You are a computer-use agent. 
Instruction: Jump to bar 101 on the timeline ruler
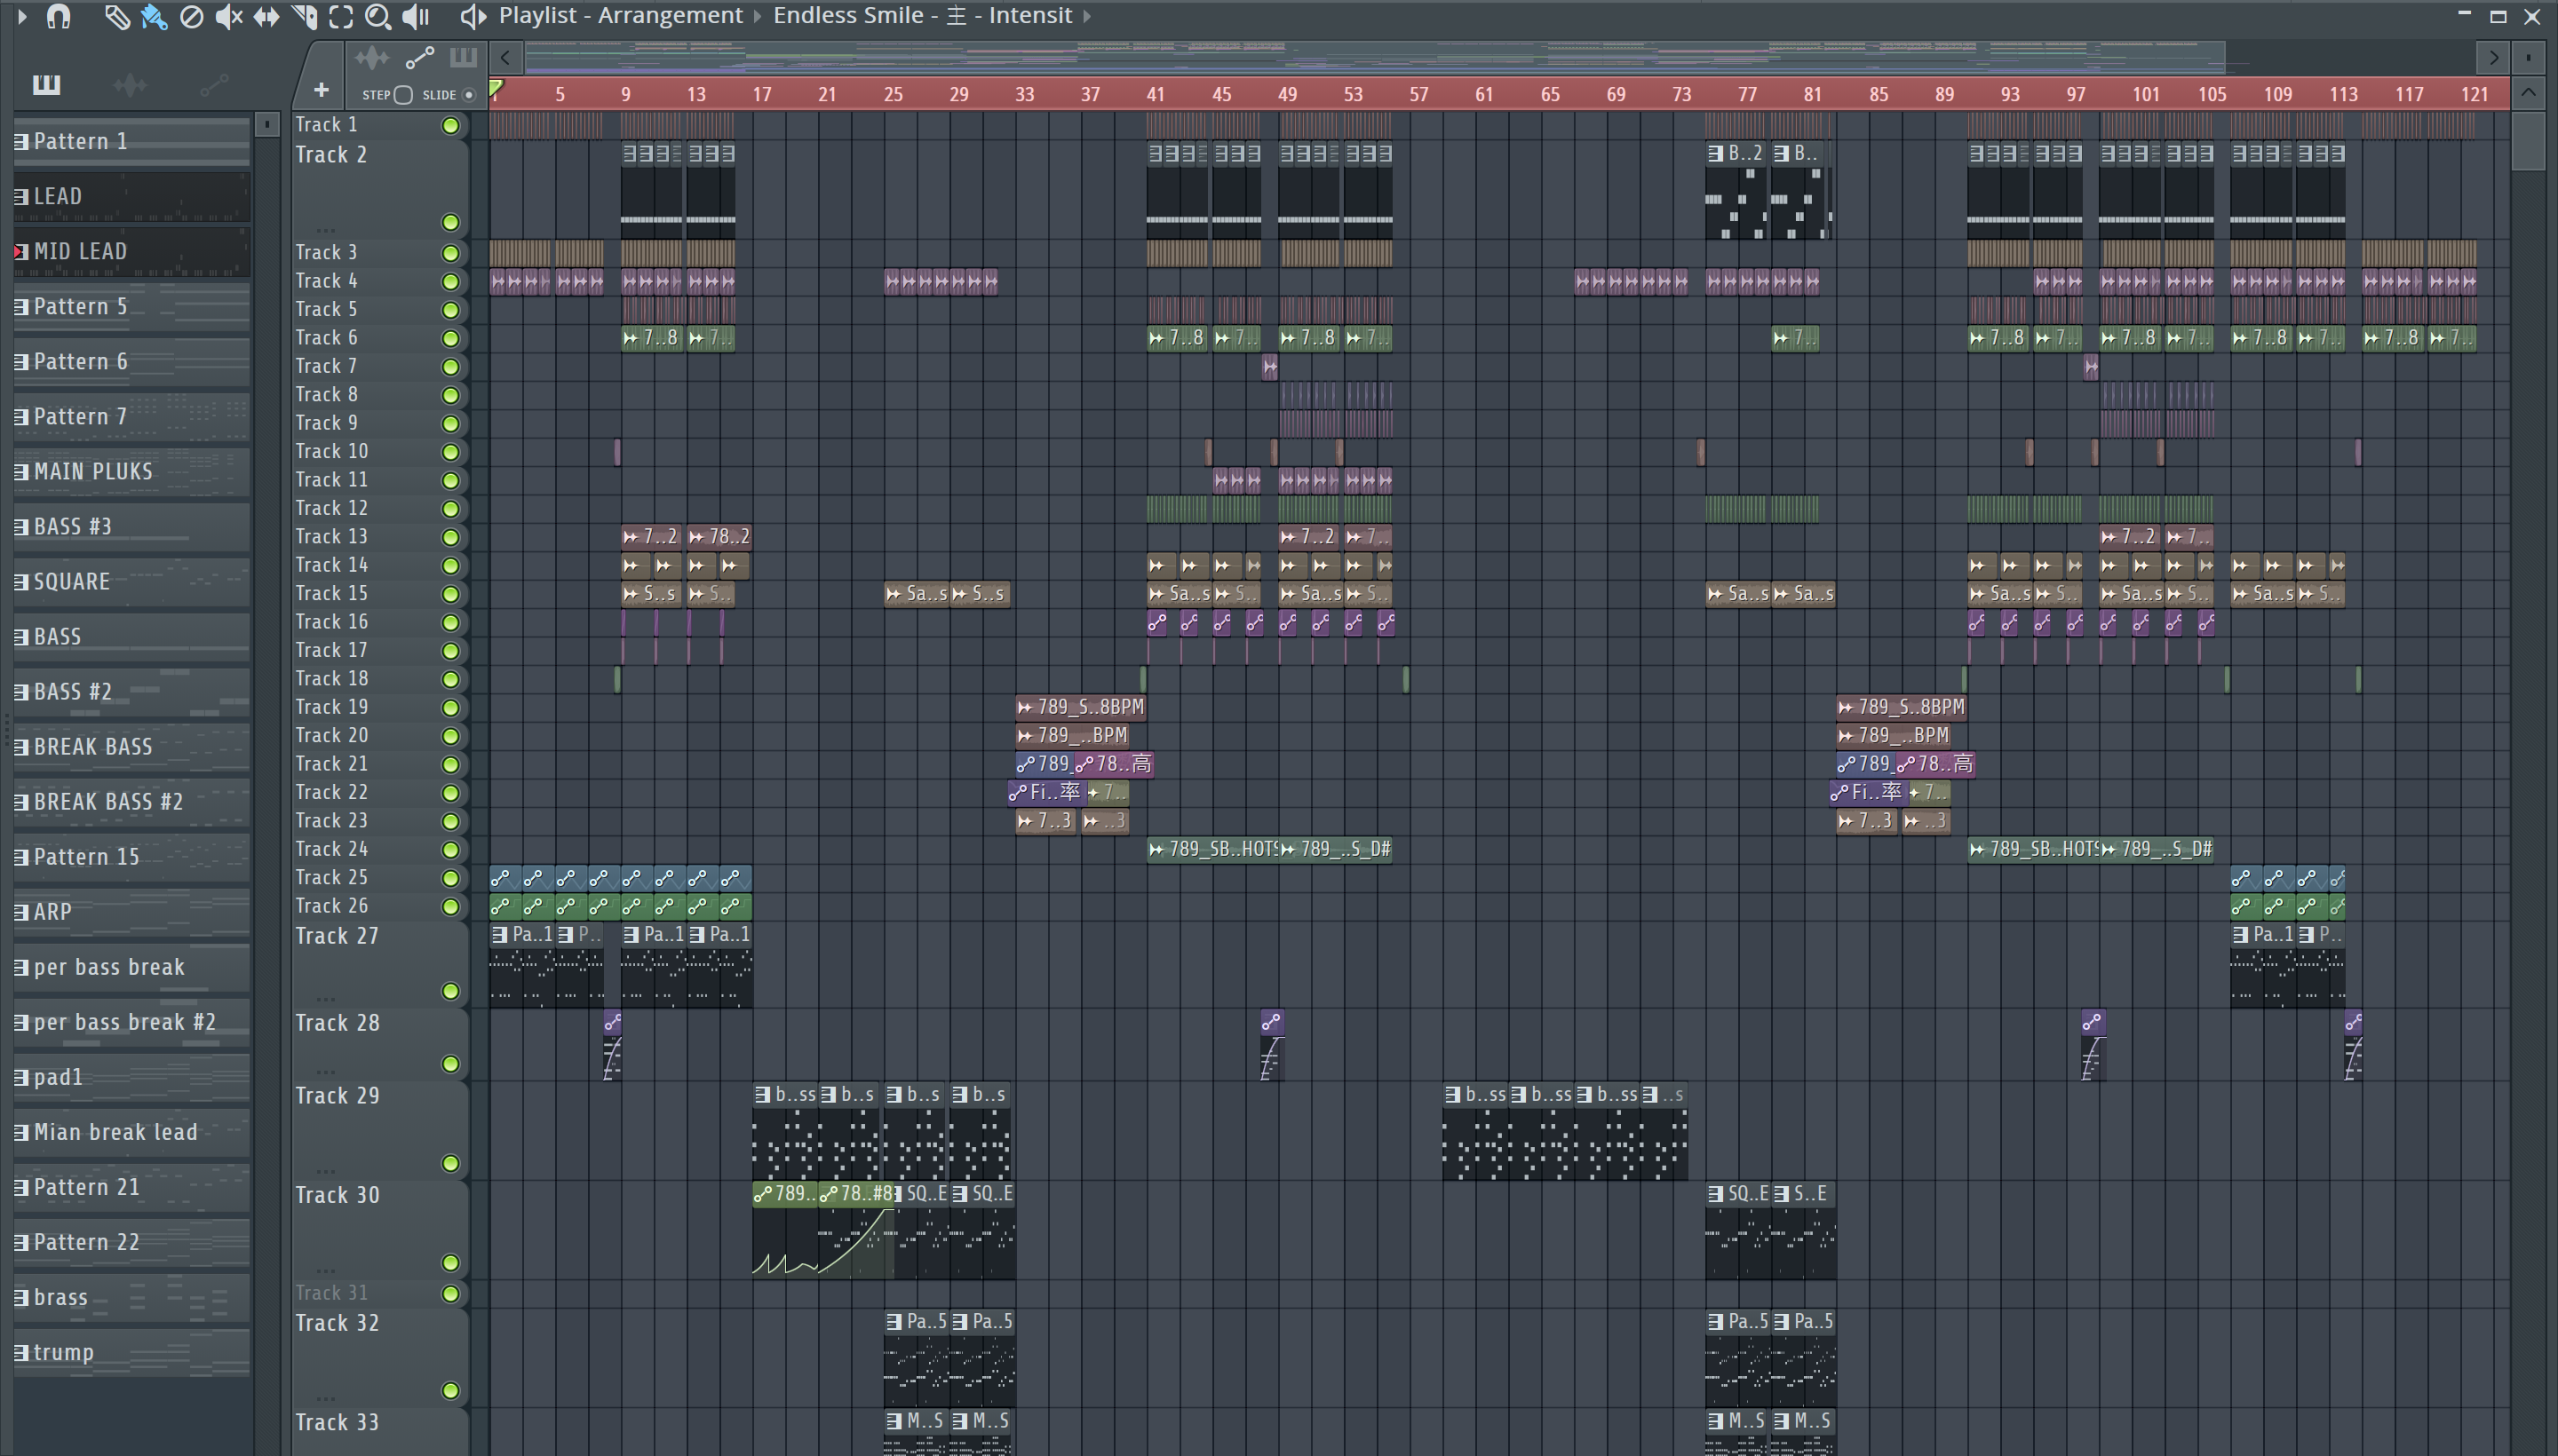[2145, 94]
